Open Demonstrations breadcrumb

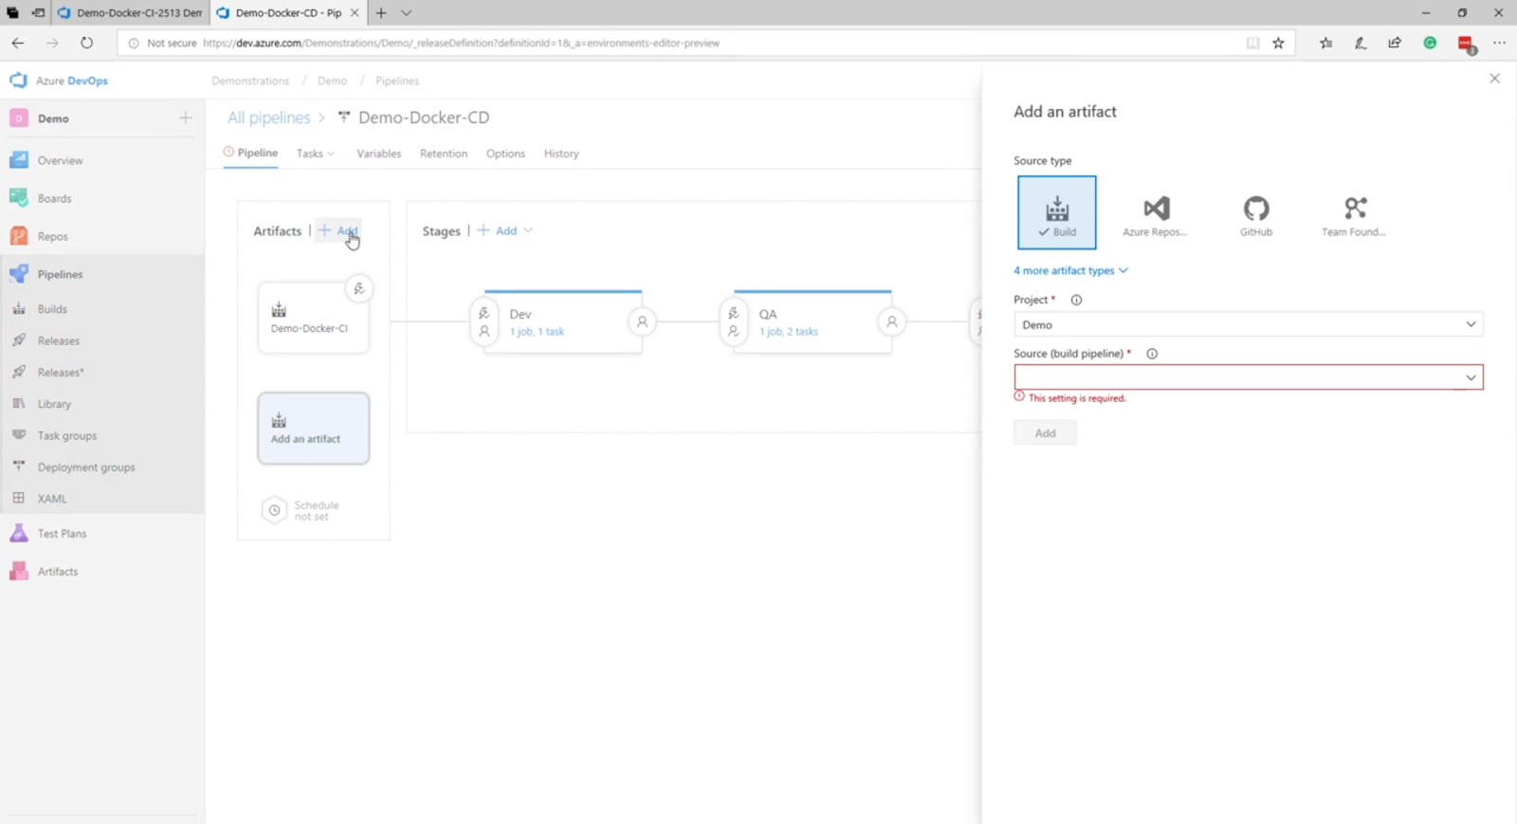pos(250,81)
